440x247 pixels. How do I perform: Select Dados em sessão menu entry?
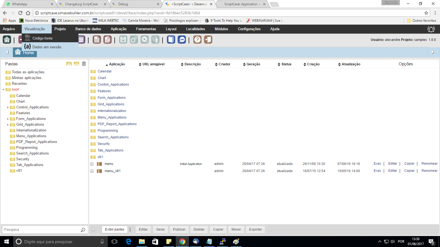47,47
